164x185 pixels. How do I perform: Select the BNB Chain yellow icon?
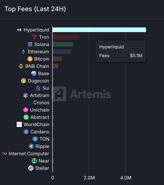[21, 66]
